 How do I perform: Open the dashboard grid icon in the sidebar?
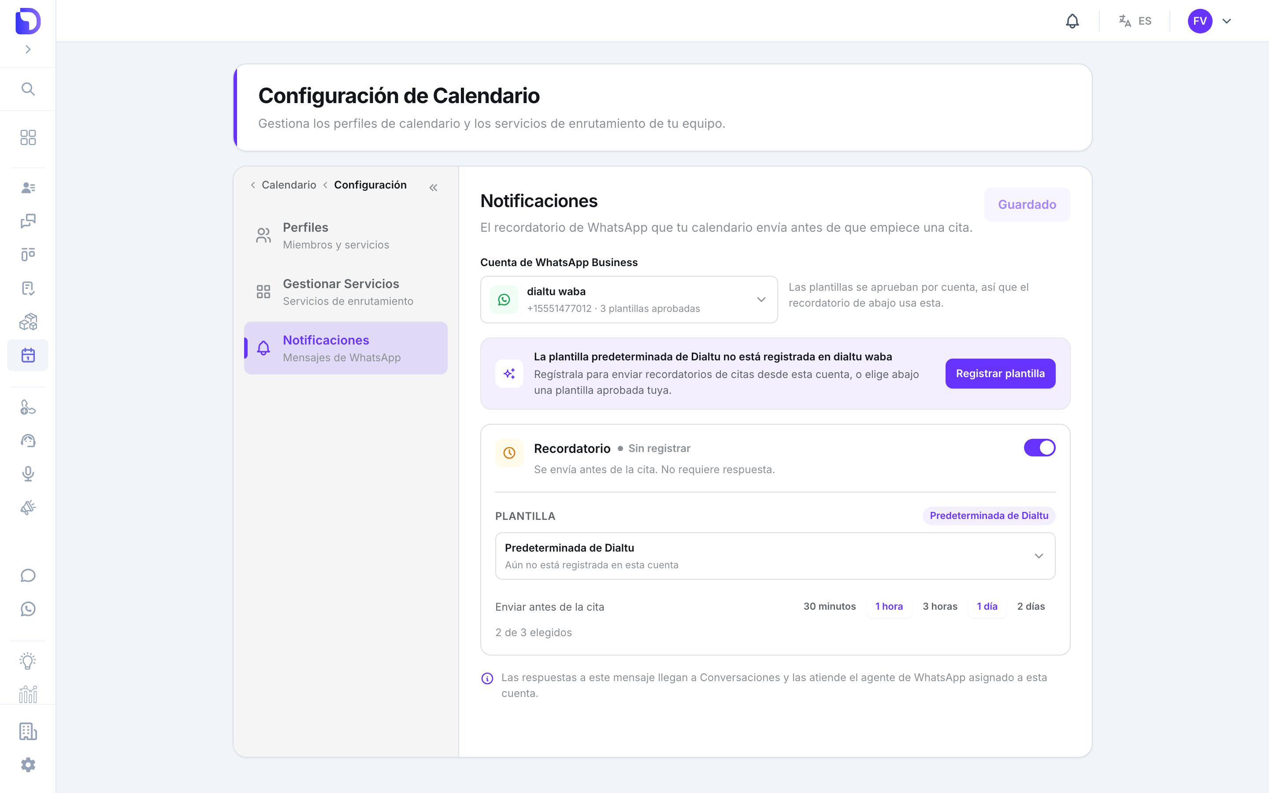point(28,137)
